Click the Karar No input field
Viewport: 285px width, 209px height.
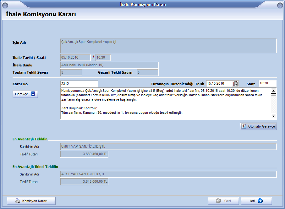coord(79,84)
